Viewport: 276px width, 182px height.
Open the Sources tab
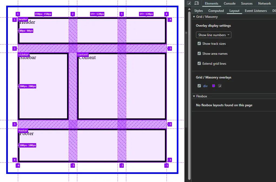(x=247, y=4)
